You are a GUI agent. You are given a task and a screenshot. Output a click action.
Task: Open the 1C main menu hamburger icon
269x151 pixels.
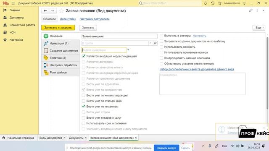pyautogui.click(x=13, y=3)
